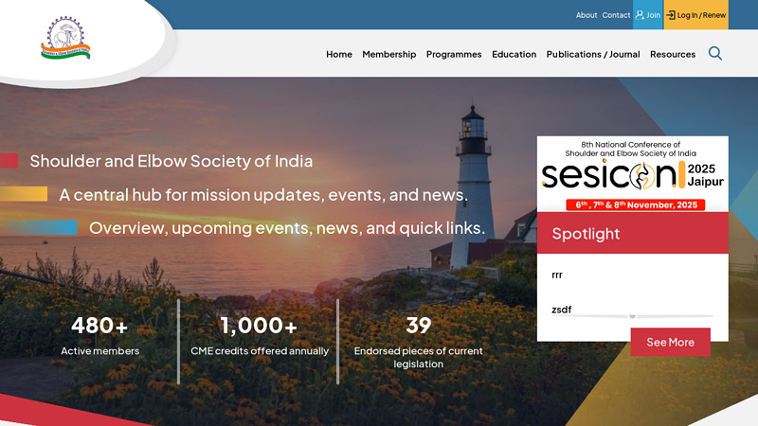The image size is (758, 426).
Task: Click the 6th-8th November 2025 date badge
Action: pyautogui.click(x=635, y=204)
